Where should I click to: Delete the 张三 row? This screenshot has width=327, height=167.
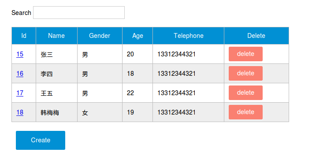(245, 54)
